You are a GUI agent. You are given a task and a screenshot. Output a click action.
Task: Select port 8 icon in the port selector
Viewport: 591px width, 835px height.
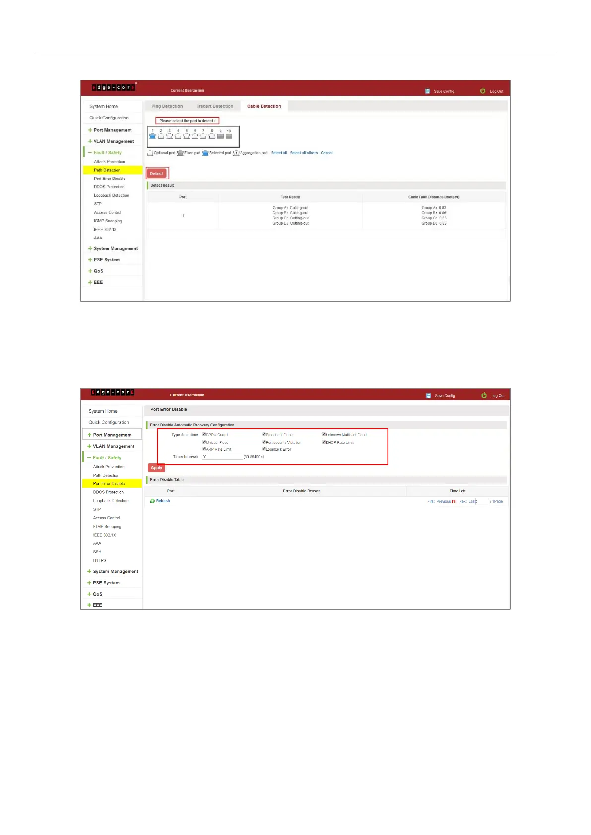pyautogui.click(x=211, y=136)
